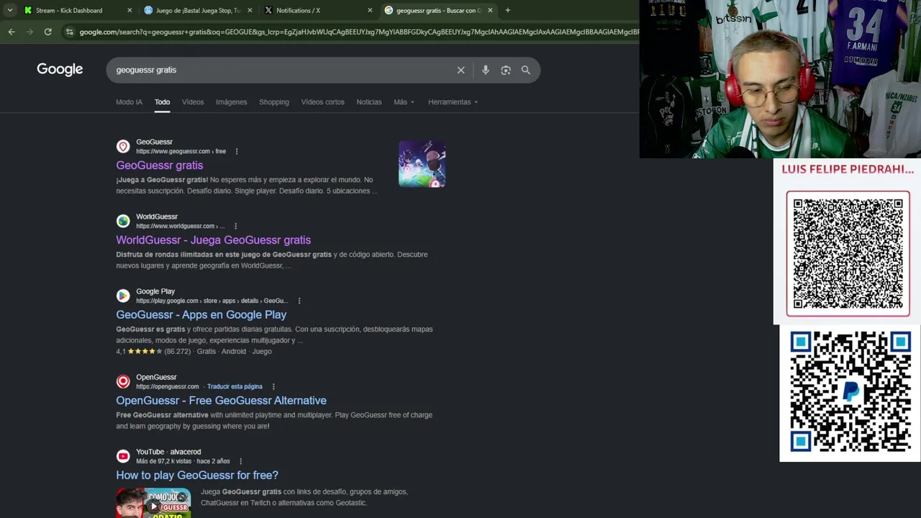Expand the Más filter dropdown
The width and height of the screenshot is (921, 518).
(x=404, y=102)
